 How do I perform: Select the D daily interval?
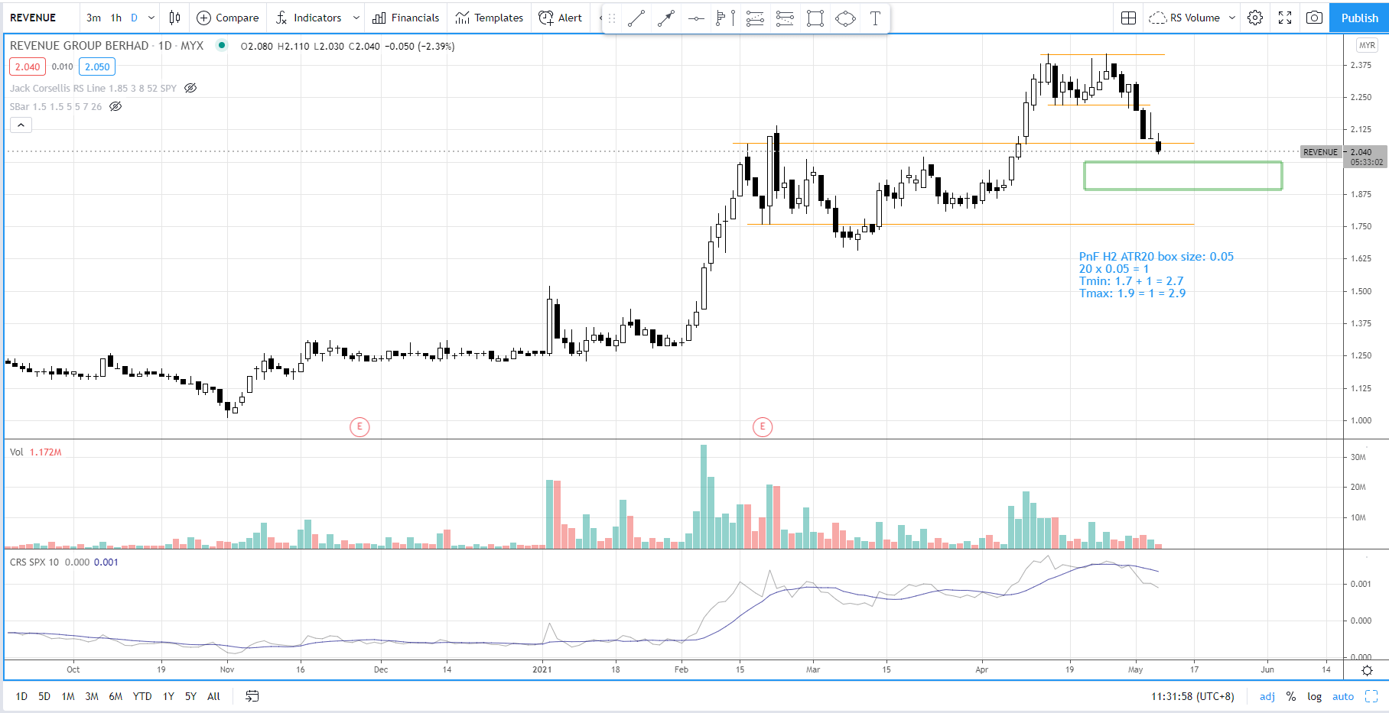coord(135,18)
